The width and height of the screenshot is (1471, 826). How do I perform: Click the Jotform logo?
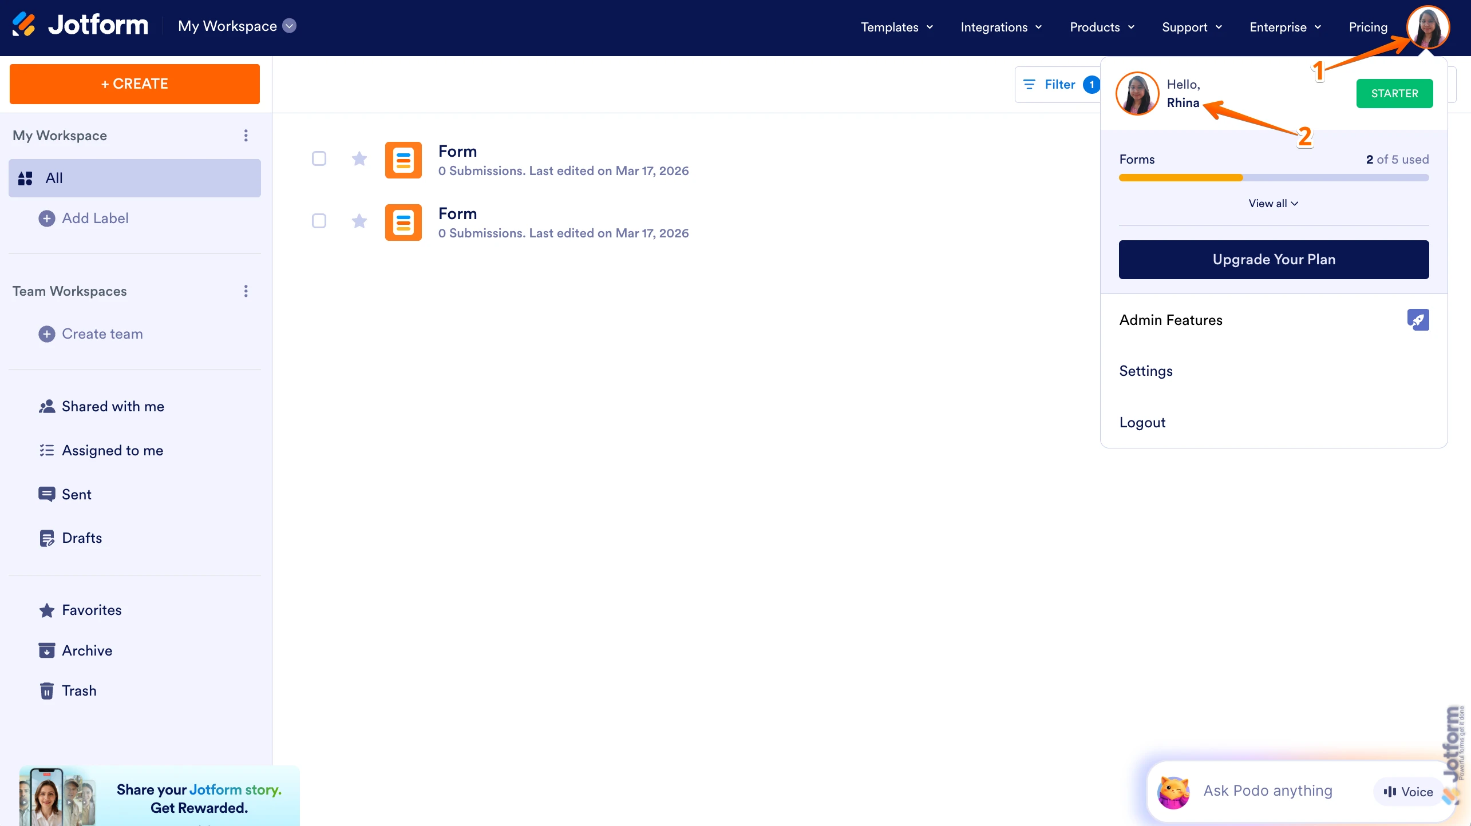click(80, 24)
